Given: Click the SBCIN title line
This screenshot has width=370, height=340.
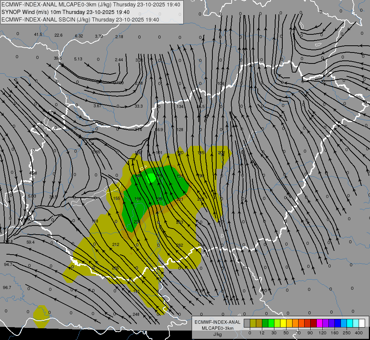Looking at the screenshot, I should coord(80,20).
